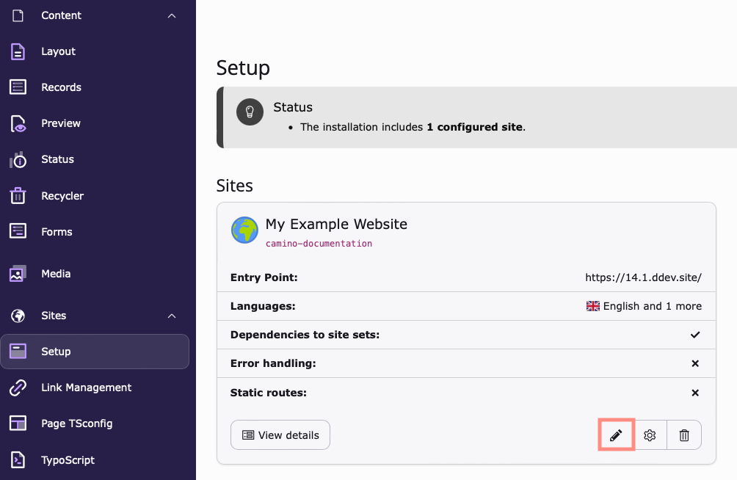The image size is (737, 480).
Task: Delete the site using the trash icon
Action: (683, 434)
